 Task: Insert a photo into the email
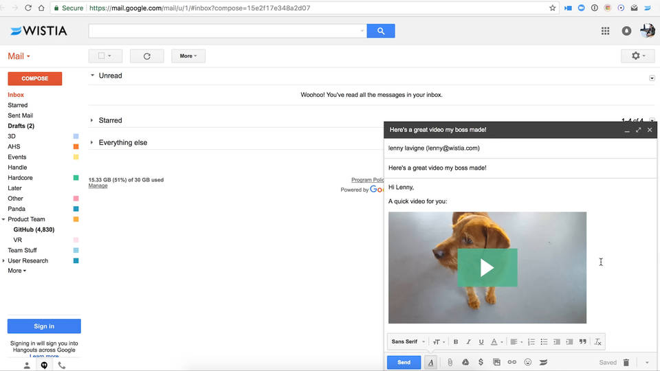[x=496, y=362]
